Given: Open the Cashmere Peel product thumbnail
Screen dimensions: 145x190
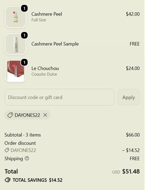Looking at the screenshot, I should point(16,17).
